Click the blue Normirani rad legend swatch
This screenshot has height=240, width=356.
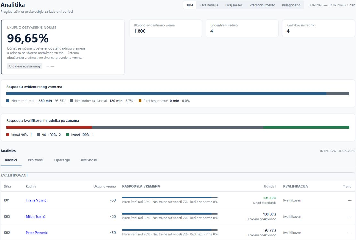(x=8, y=101)
